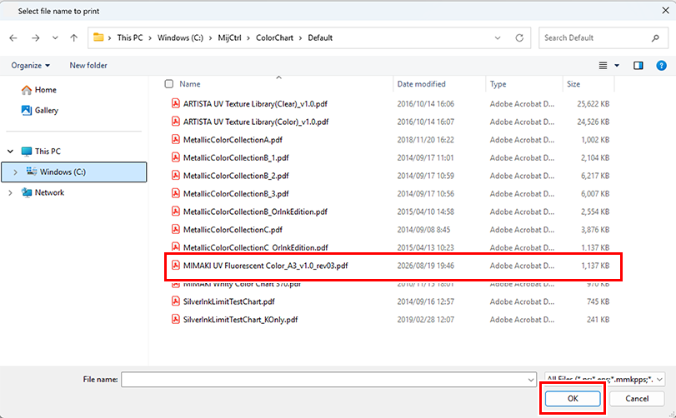Sort by the Size column
The width and height of the screenshot is (676, 418).
click(x=573, y=84)
